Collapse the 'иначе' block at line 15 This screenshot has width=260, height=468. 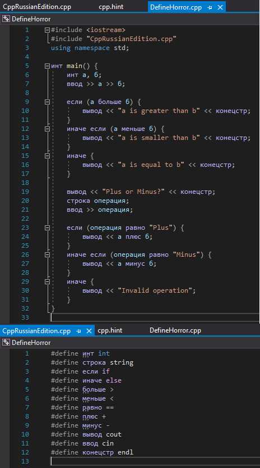[47, 156]
